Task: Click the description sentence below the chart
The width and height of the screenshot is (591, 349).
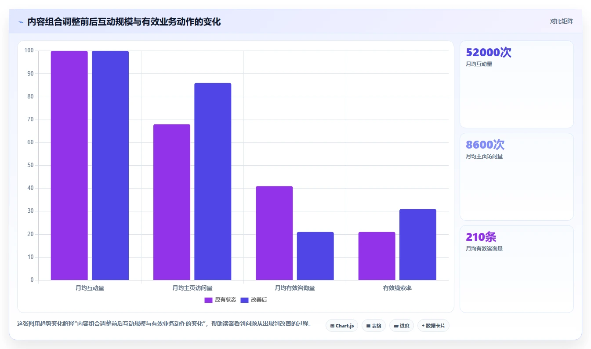Action: 164,324
